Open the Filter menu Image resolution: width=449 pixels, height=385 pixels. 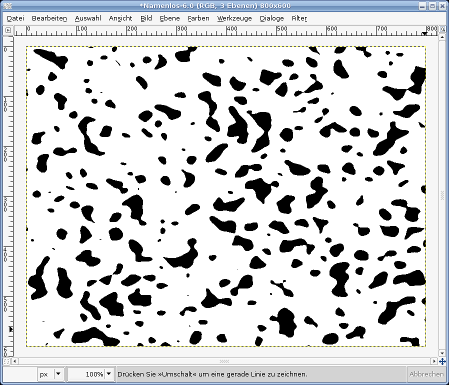[x=299, y=18]
